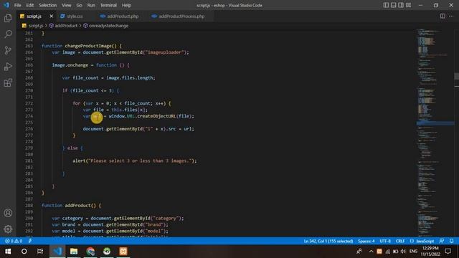Screen dimensions: 459x258
Task: Open the Help menu
Action: 126,5
